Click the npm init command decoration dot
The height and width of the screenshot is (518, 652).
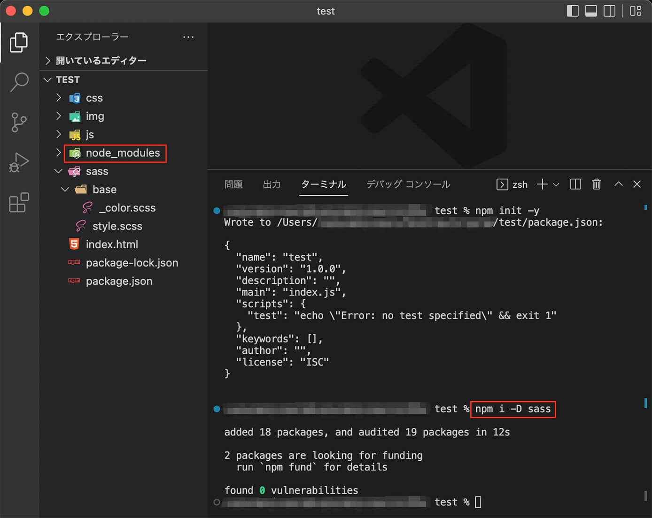point(217,211)
